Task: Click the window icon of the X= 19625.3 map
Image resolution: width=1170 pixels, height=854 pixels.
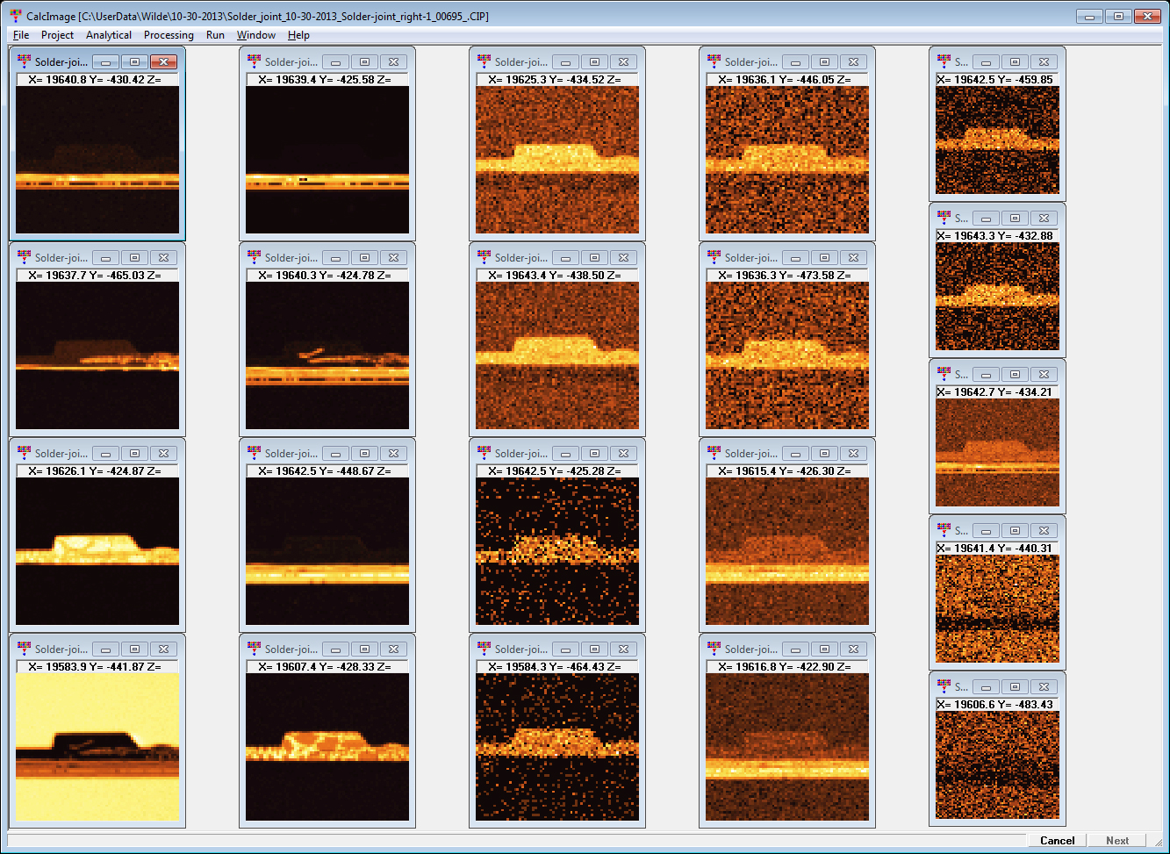Action: coord(484,61)
